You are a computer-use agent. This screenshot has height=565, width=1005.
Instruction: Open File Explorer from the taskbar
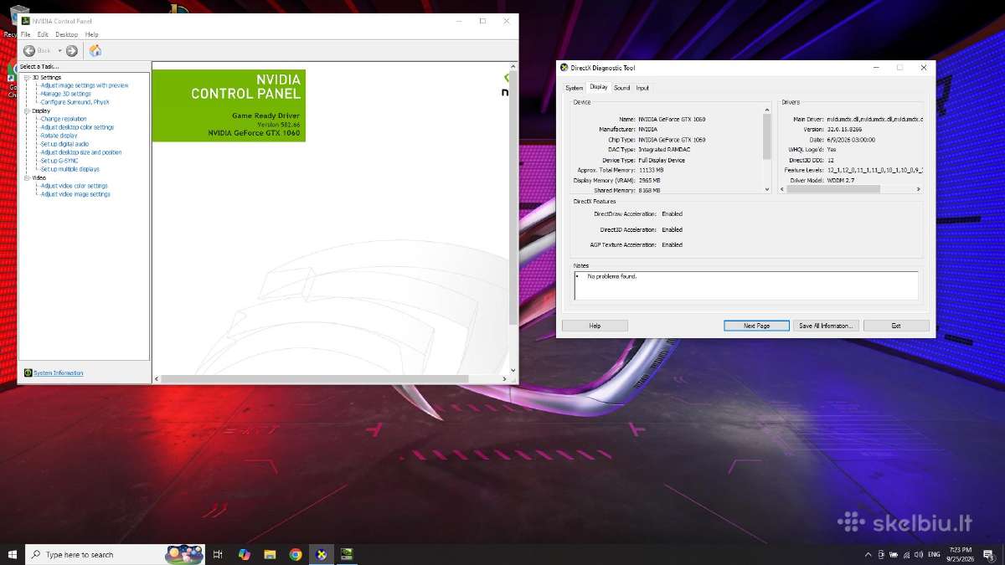tap(270, 554)
